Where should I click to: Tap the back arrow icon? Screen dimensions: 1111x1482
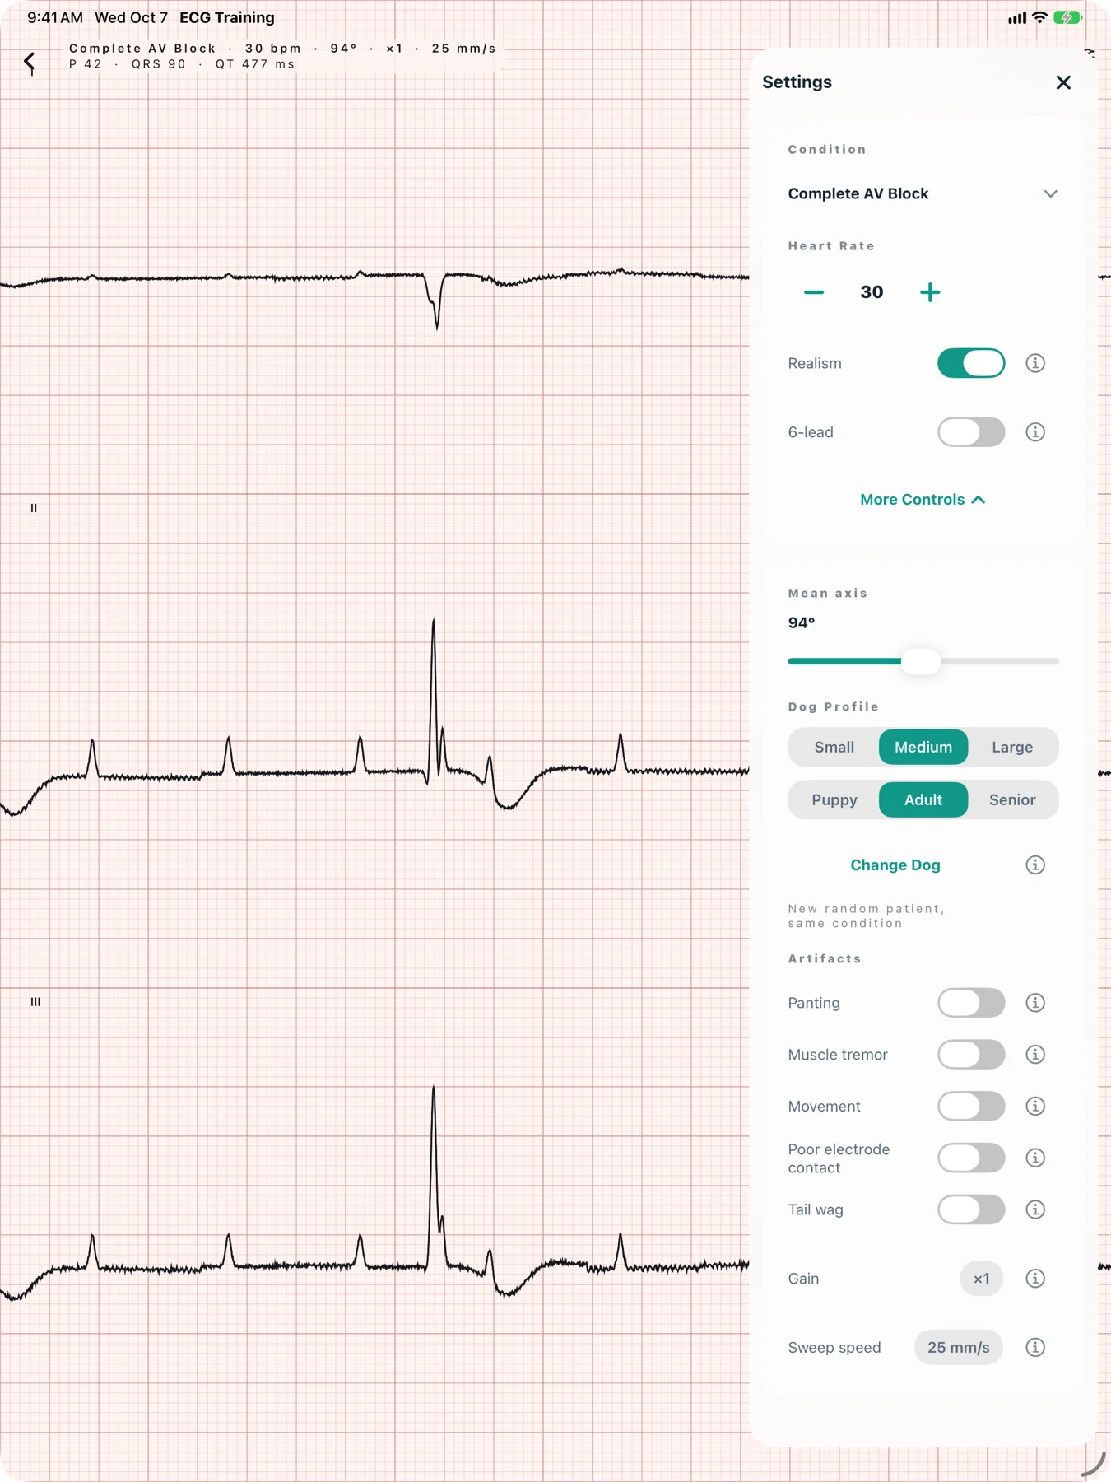click(30, 62)
